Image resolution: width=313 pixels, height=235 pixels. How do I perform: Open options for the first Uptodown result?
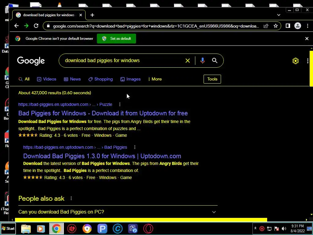[120, 104]
